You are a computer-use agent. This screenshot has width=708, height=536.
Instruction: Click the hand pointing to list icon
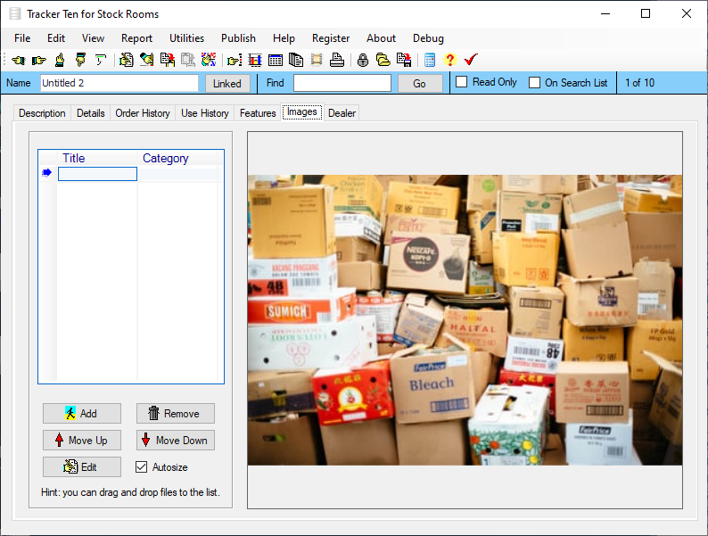[235, 60]
